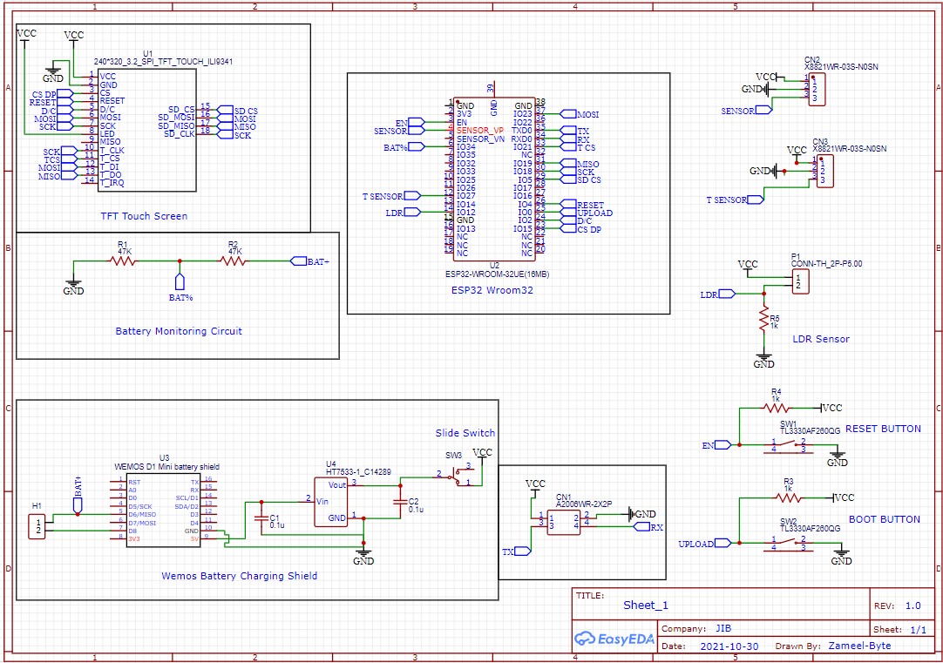
Task: Select the 'LDR Sensor' caption
Action: click(x=821, y=339)
